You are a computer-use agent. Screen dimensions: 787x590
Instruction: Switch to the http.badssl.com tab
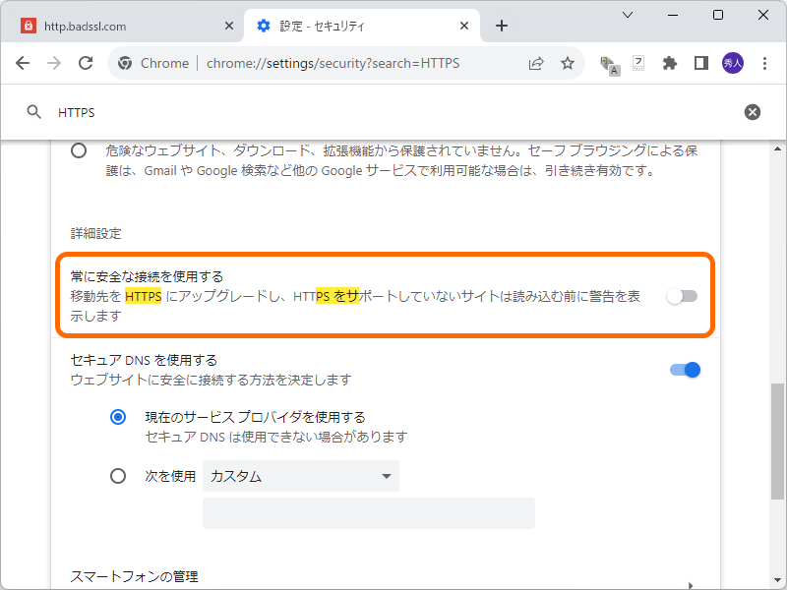[118, 27]
